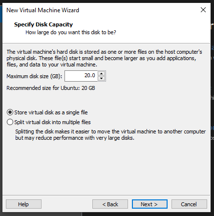214x216 pixels.
Task: Proceed with the Next > button
Action: tap(150, 204)
